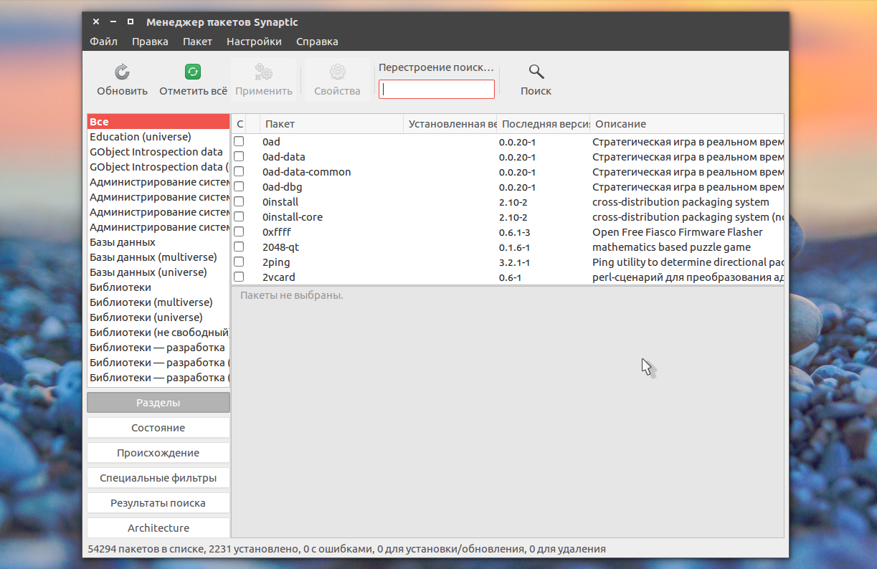Click the Обновить reload icon
Screen dimensions: 877x569
(122, 72)
